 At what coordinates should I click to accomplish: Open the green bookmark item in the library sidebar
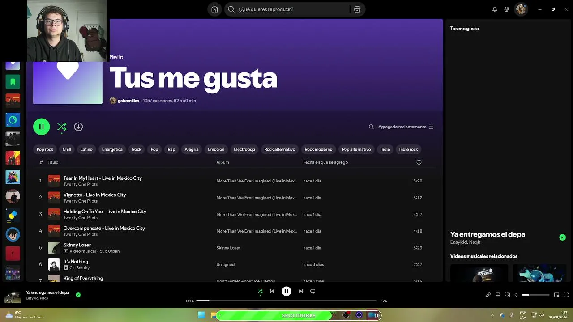click(13, 82)
